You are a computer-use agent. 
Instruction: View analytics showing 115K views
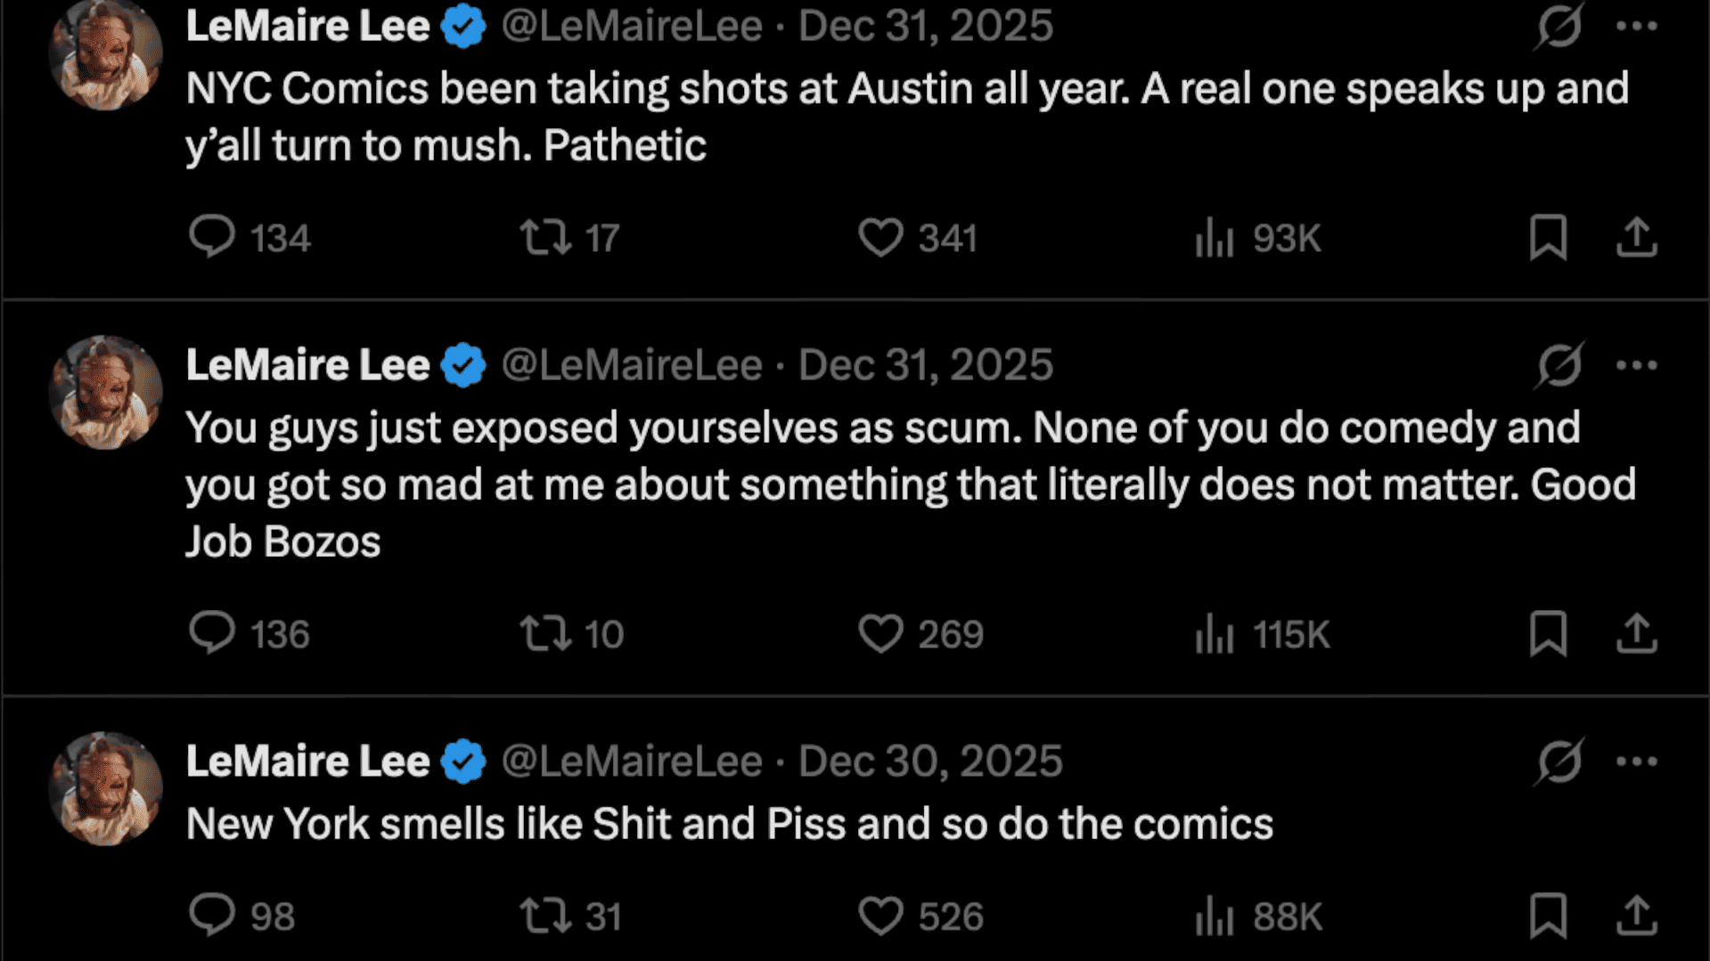(x=1215, y=633)
